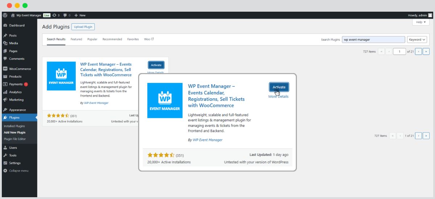Go to last page in top pagination

[426, 51]
